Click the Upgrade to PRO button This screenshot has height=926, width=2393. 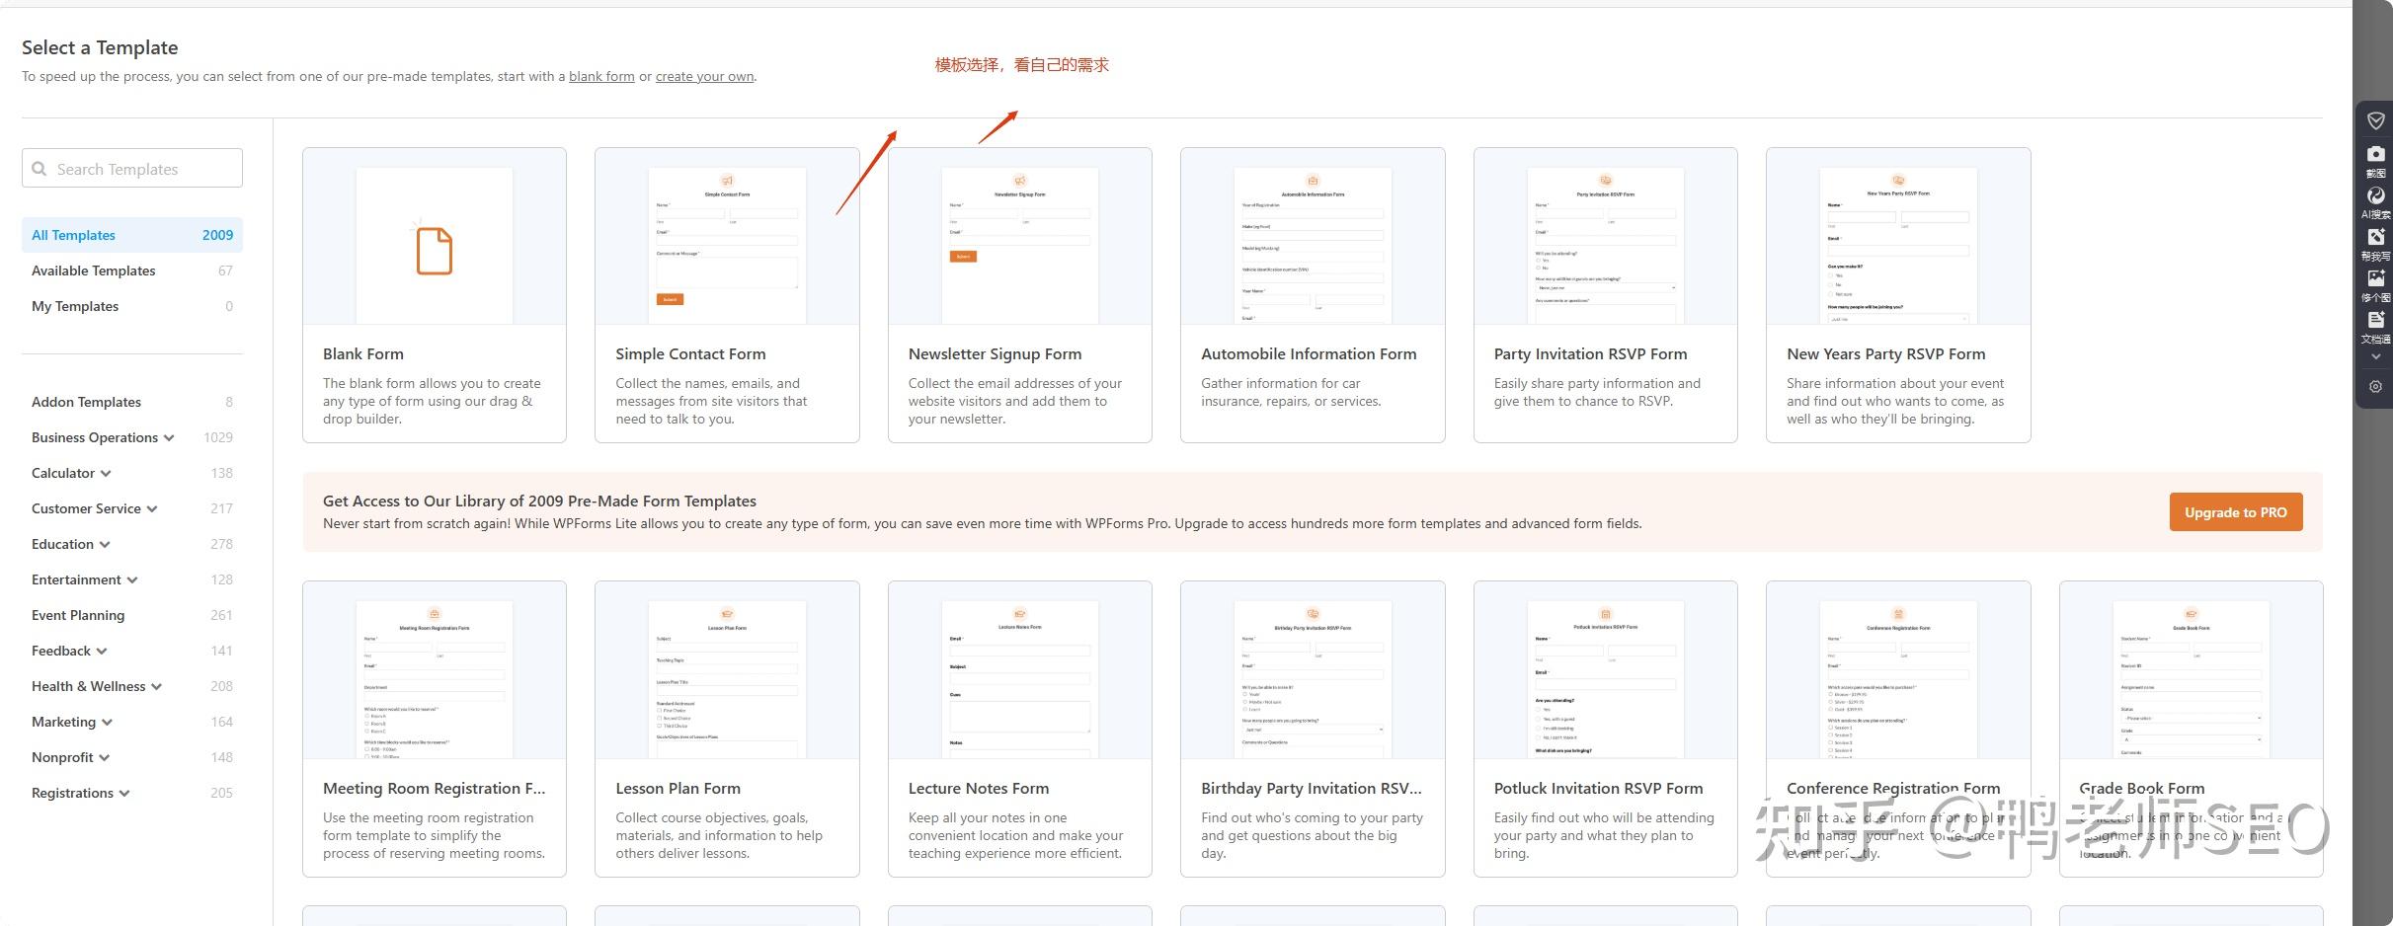pyautogui.click(x=2236, y=512)
